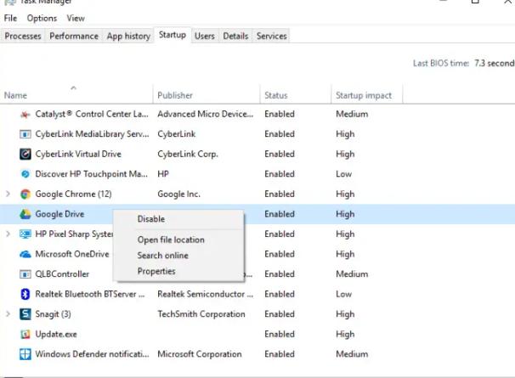515x378 pixels.
Task: Click the HP publisher cell
Action: click(x=163, y=174)
